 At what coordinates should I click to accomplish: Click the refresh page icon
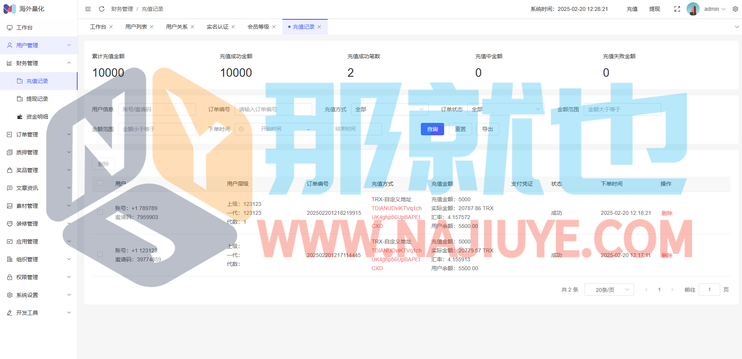[102, 9]
